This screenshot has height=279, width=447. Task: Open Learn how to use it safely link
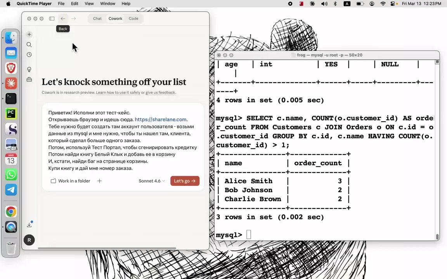pos(118,93)
